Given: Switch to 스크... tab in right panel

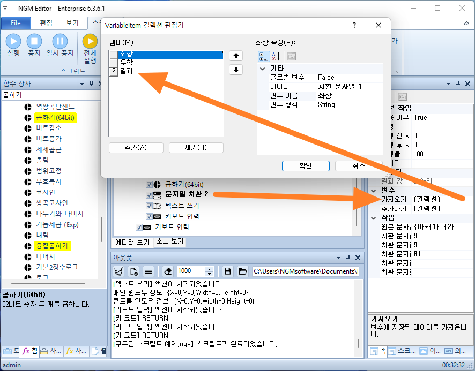Looking at the screenshot, I should click(x=403, y=351).
